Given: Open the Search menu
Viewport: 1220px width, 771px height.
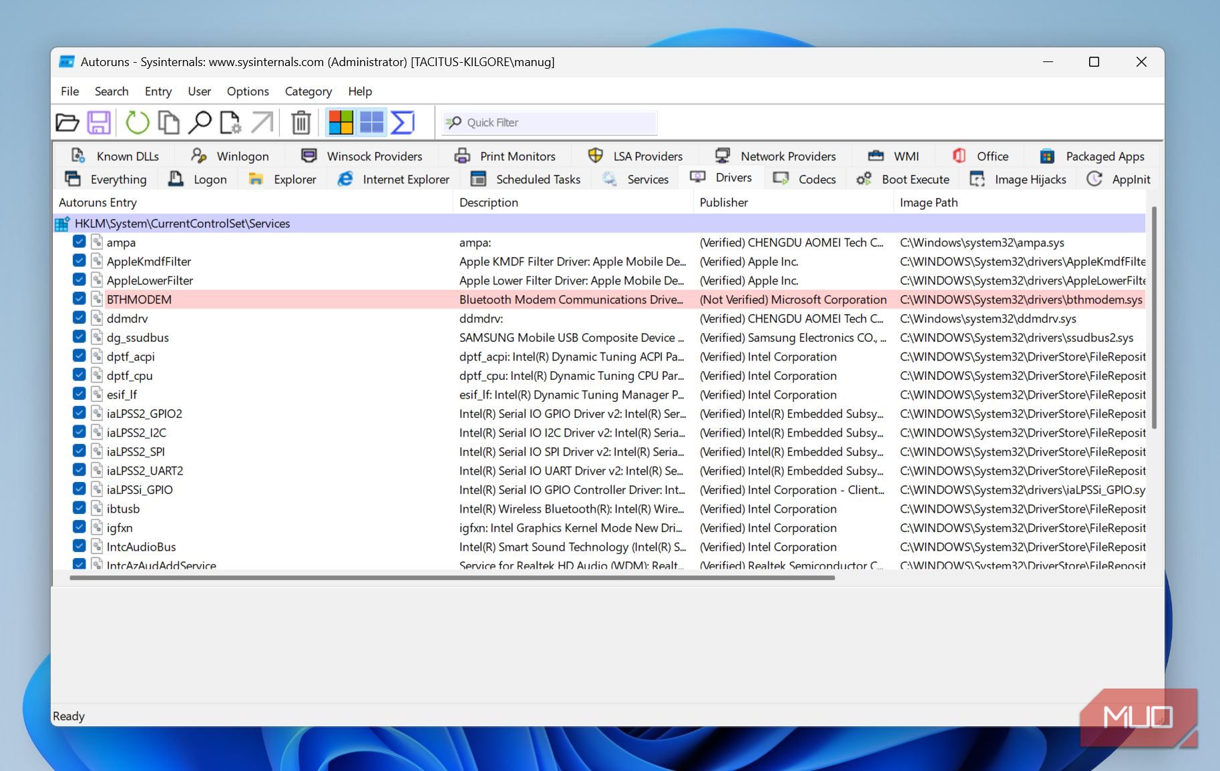Looking at the screenshot, I should tap(112, 91).
